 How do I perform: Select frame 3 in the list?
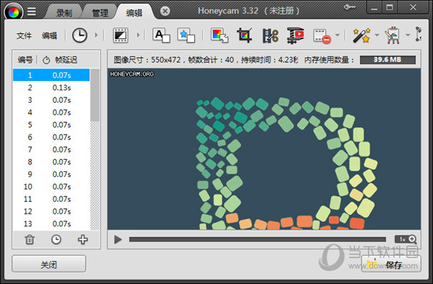coord(51,100)
